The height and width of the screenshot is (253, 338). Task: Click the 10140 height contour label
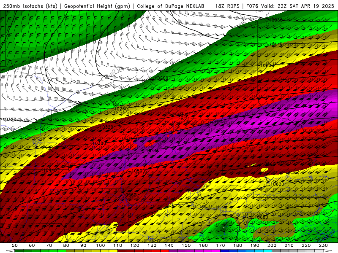tap(276, 44)
